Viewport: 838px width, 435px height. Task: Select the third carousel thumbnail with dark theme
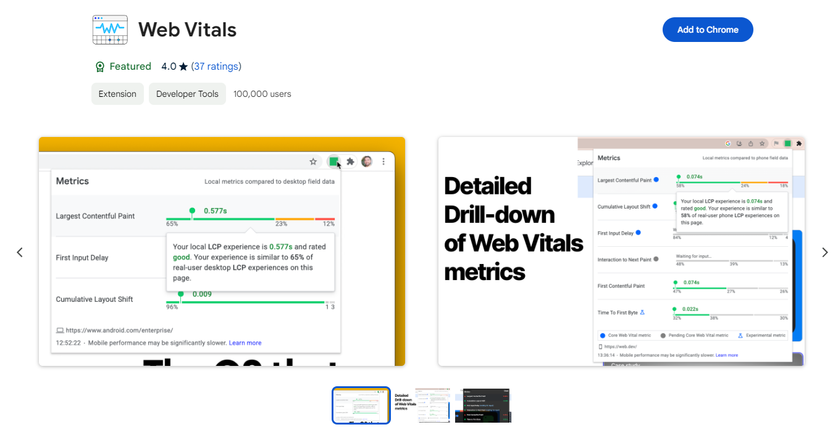tap(483, 405)
